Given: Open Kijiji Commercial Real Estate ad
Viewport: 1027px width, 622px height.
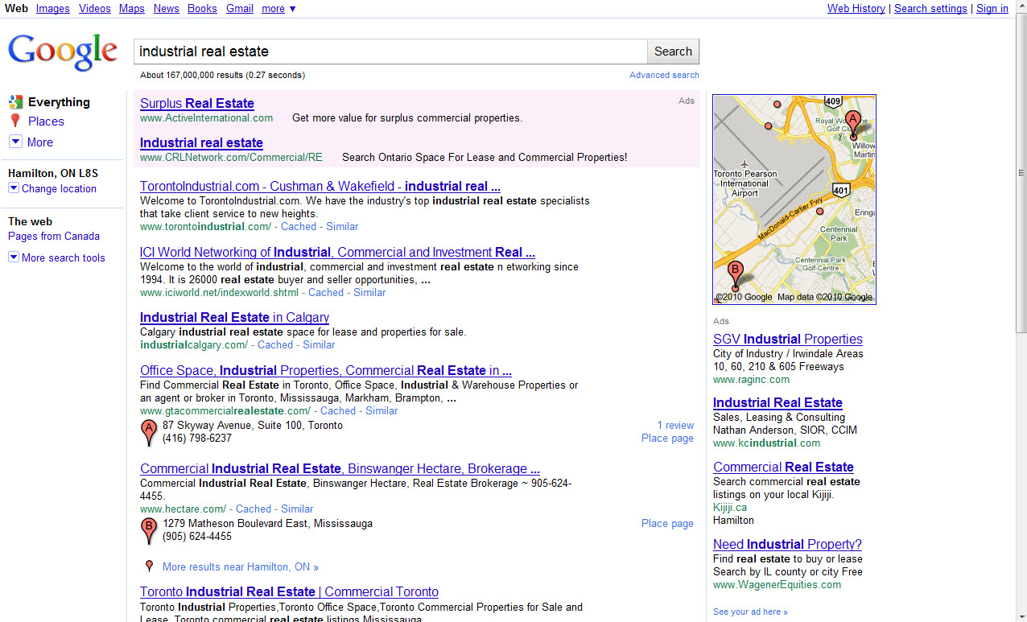Looking at the screenshot, I should [x=783, y=467].
